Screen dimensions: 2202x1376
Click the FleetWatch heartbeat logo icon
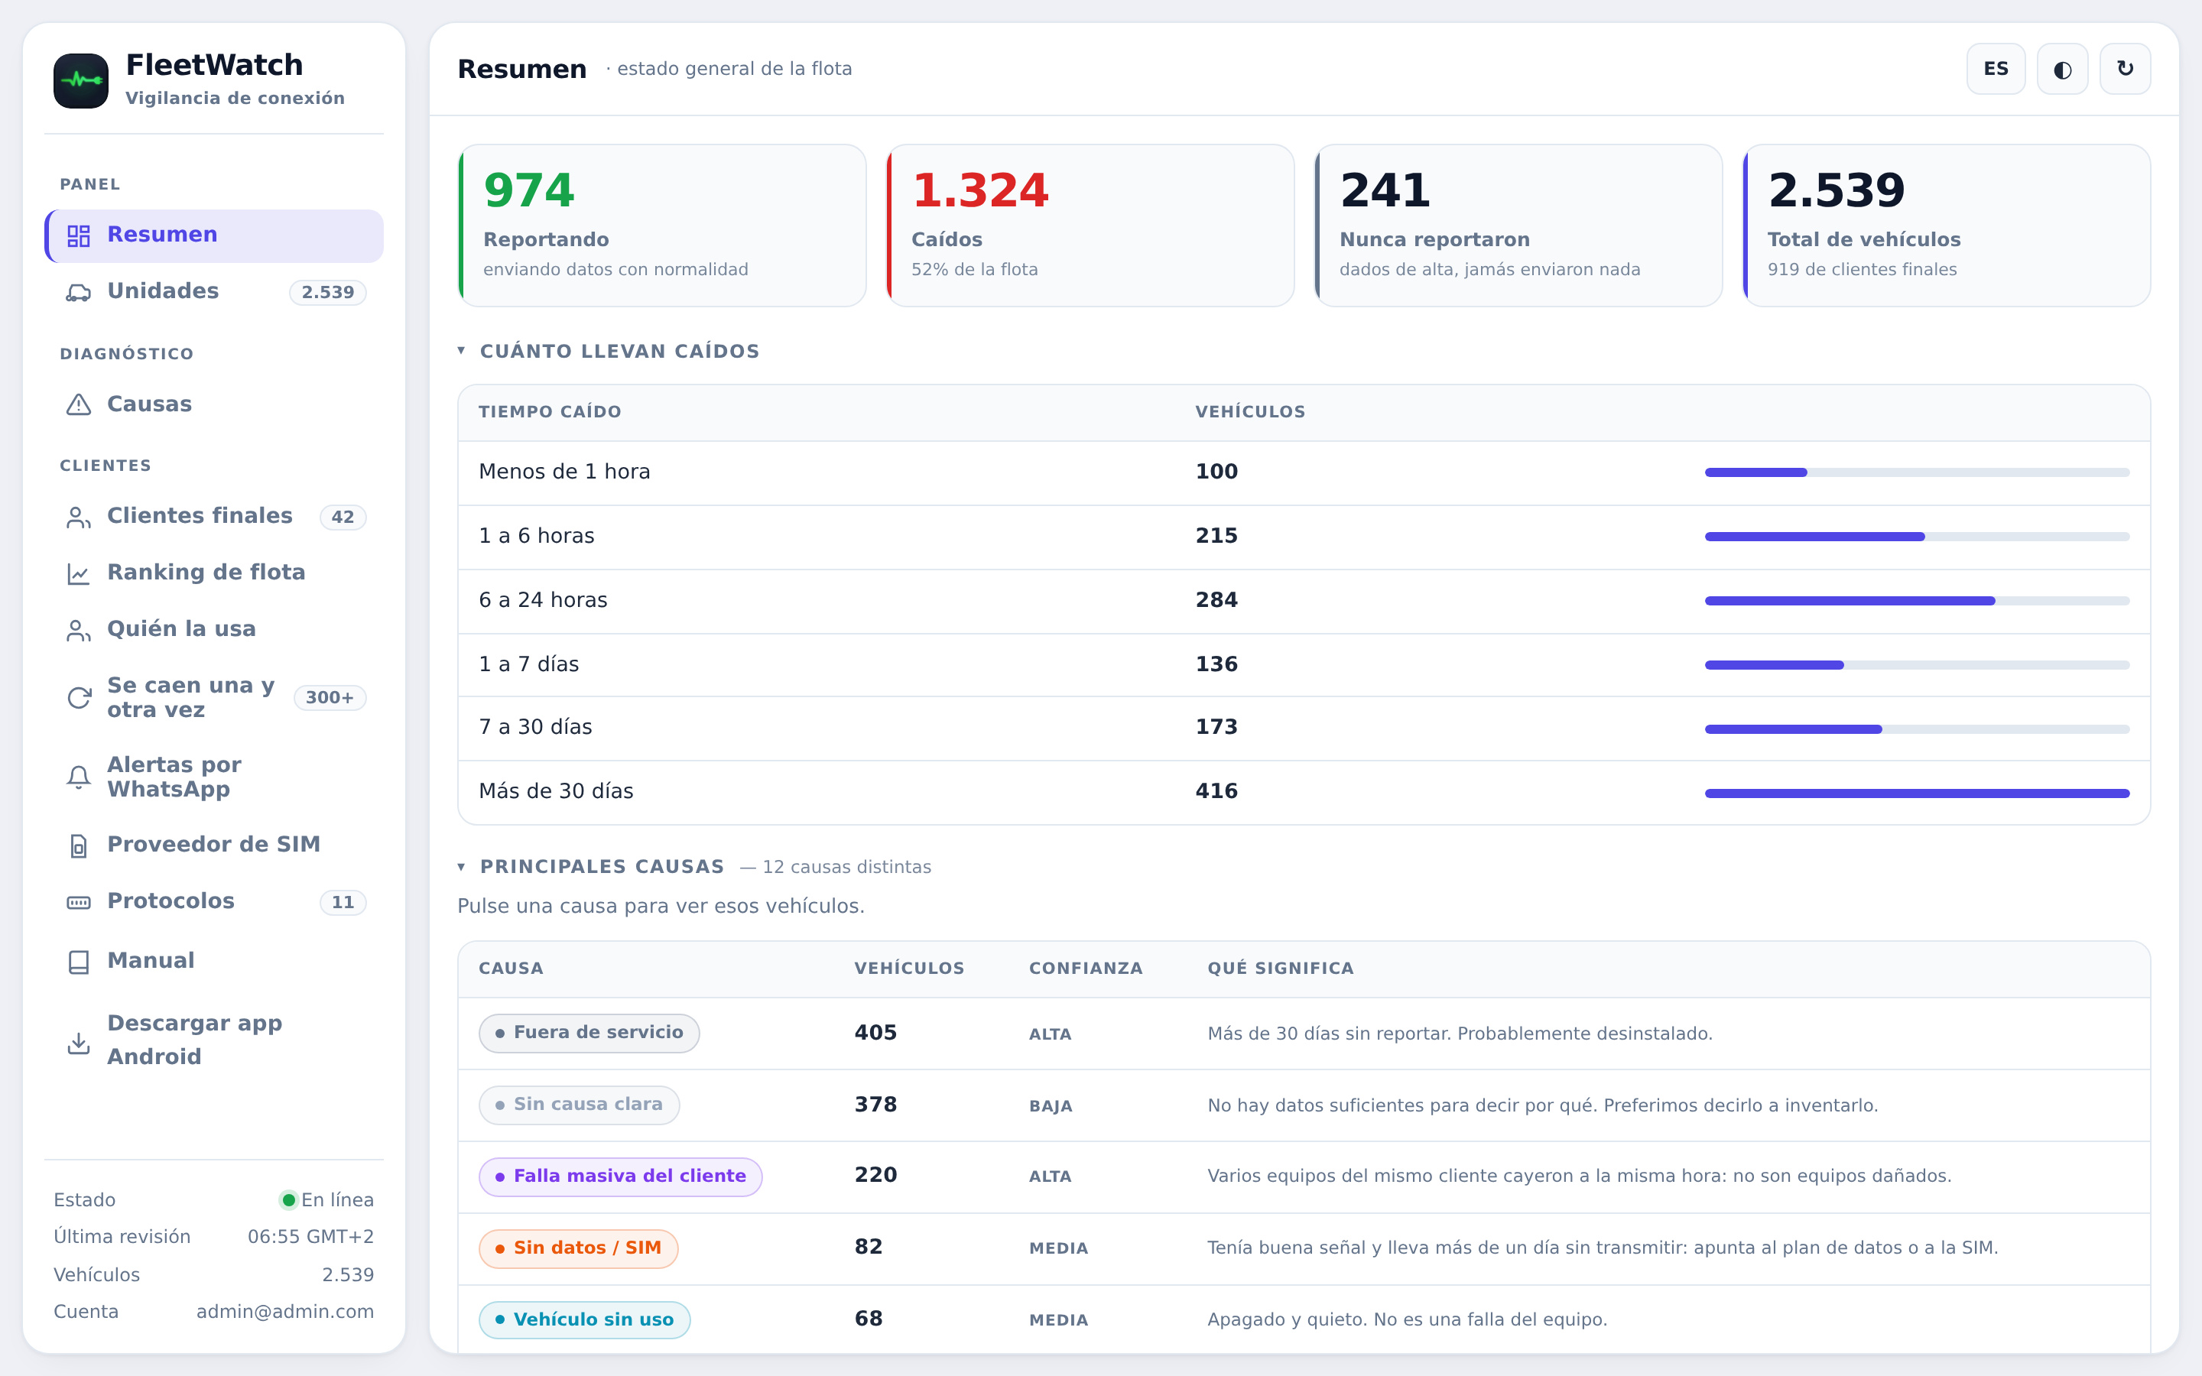click(x=81, y=80)
